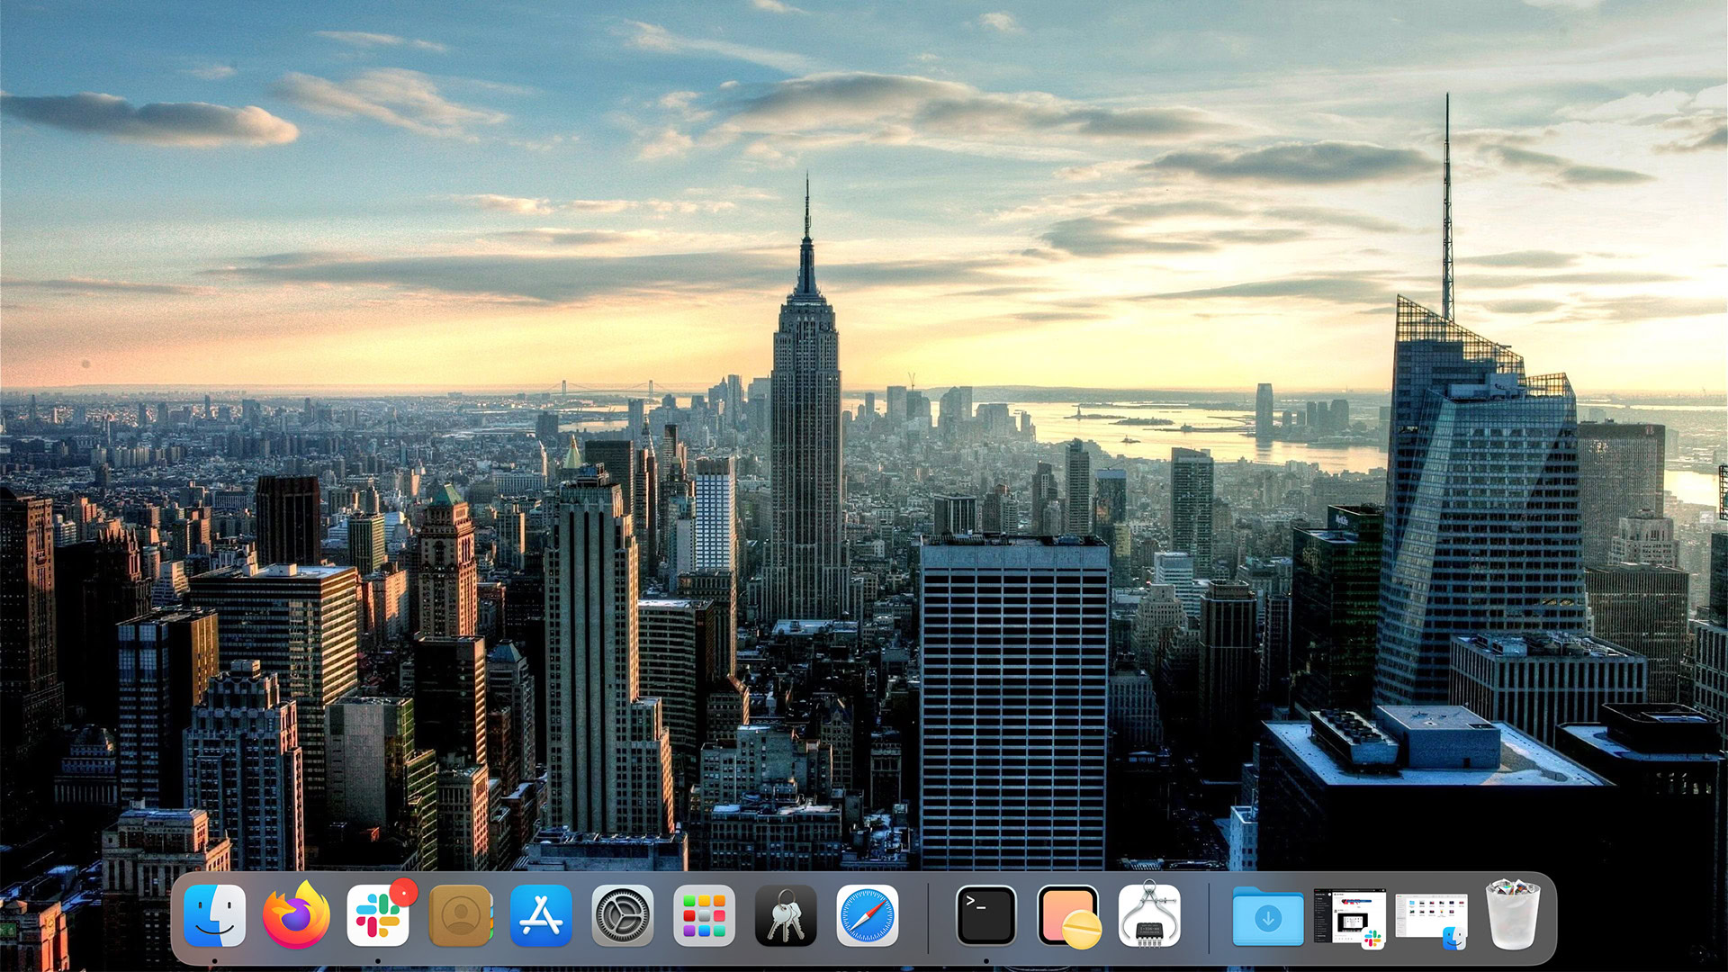Open System Information caliper icon
The width and height of the screenshot is (1728, 972).
pos(1149,914)
